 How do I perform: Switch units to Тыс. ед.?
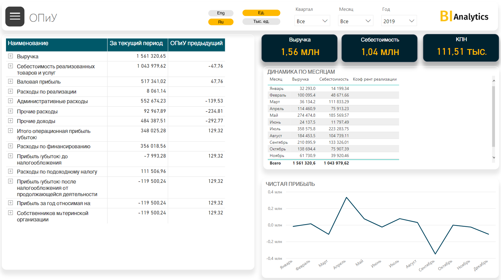[x=261, y=22]
